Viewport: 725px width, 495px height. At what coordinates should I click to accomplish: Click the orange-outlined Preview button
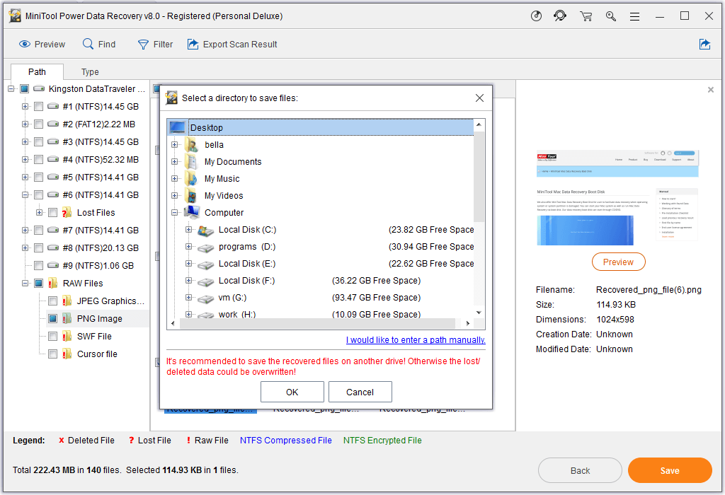click(x=619, y=262)
